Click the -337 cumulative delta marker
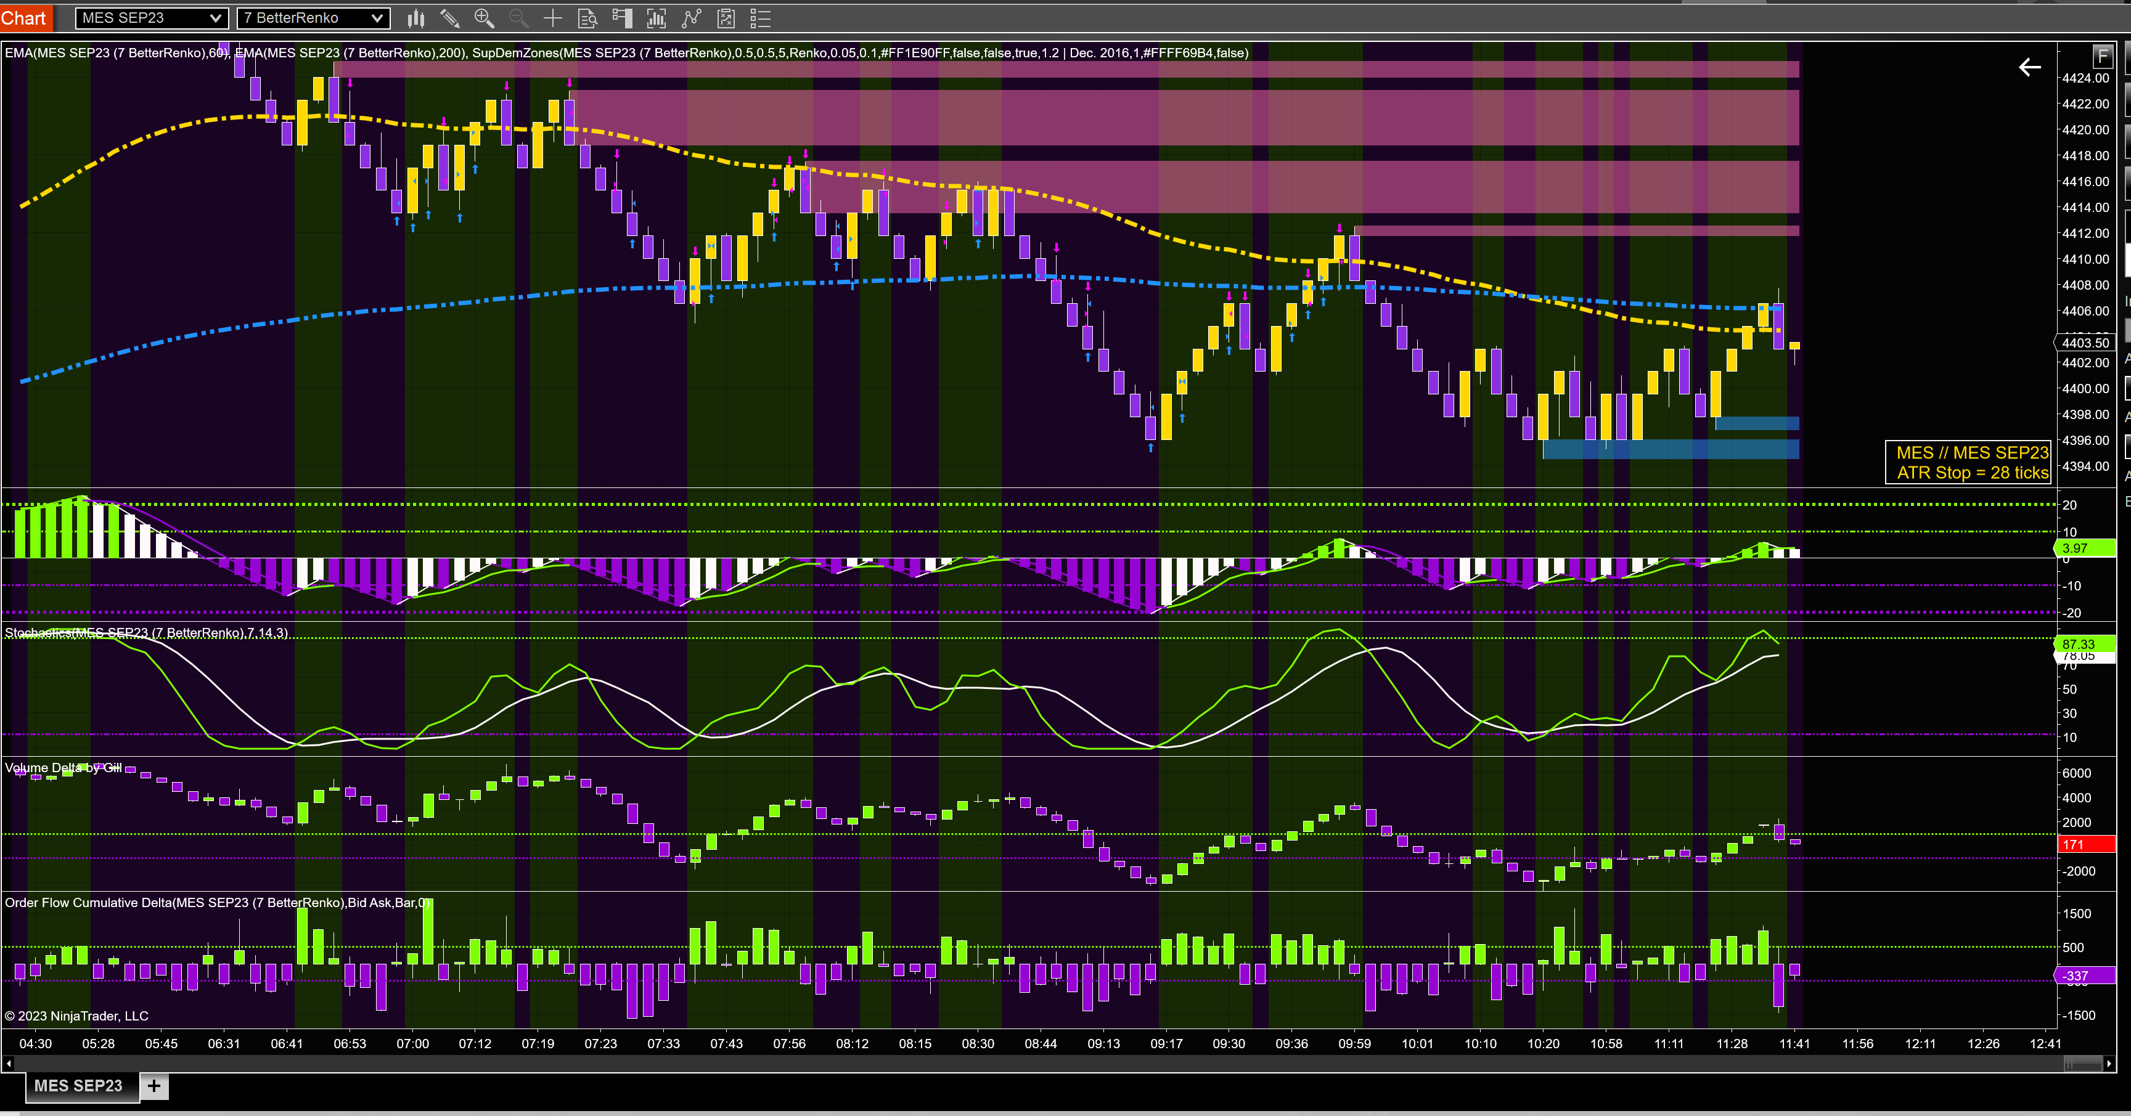This screenshot has height=1116, width=2131. pyautogui.click(x=2085, y=975)
